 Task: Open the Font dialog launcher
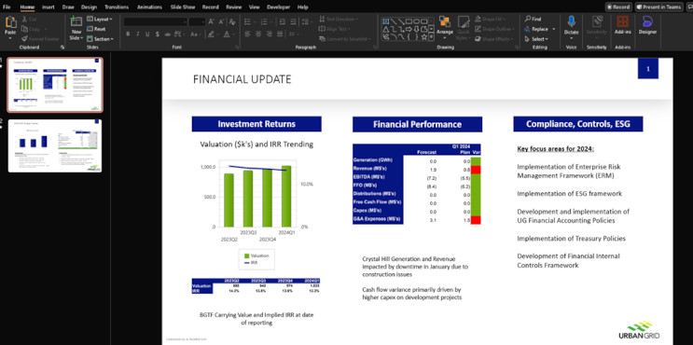point(237,47)
